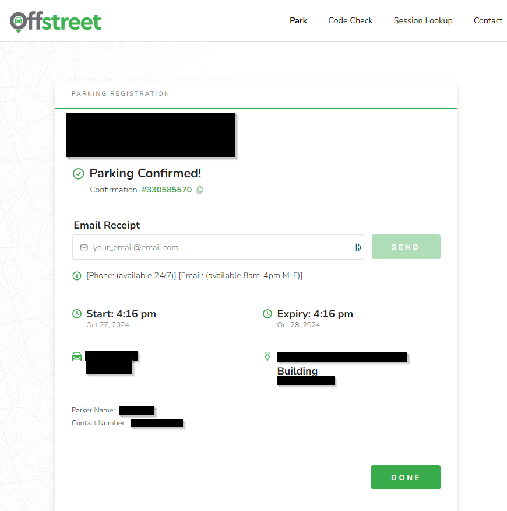Click the location pin icon
507x511 pixels.
(267, 356)
